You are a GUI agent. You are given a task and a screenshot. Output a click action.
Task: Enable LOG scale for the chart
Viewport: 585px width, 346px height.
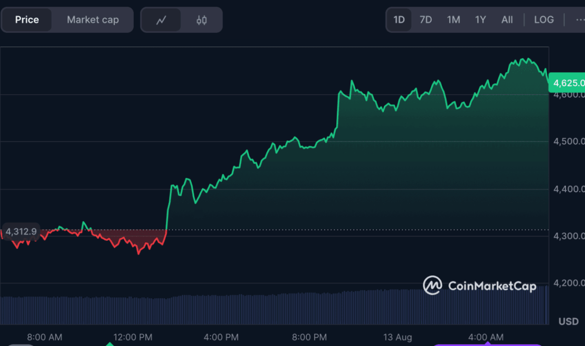pos(544,20)
